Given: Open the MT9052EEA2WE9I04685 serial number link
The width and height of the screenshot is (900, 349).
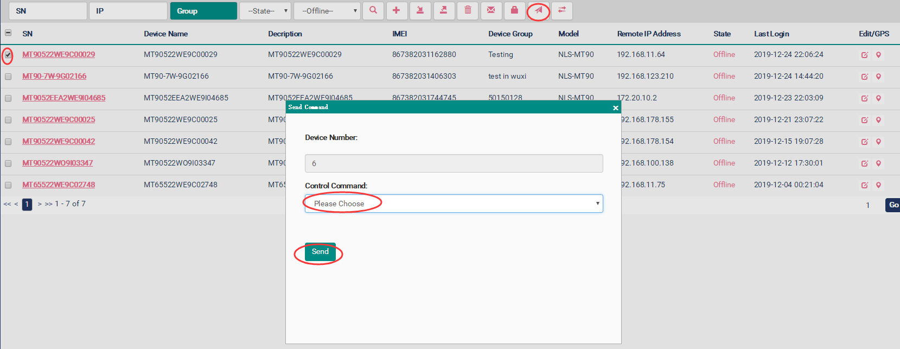Looking at the screenshot, I should (x=64, y=98).
